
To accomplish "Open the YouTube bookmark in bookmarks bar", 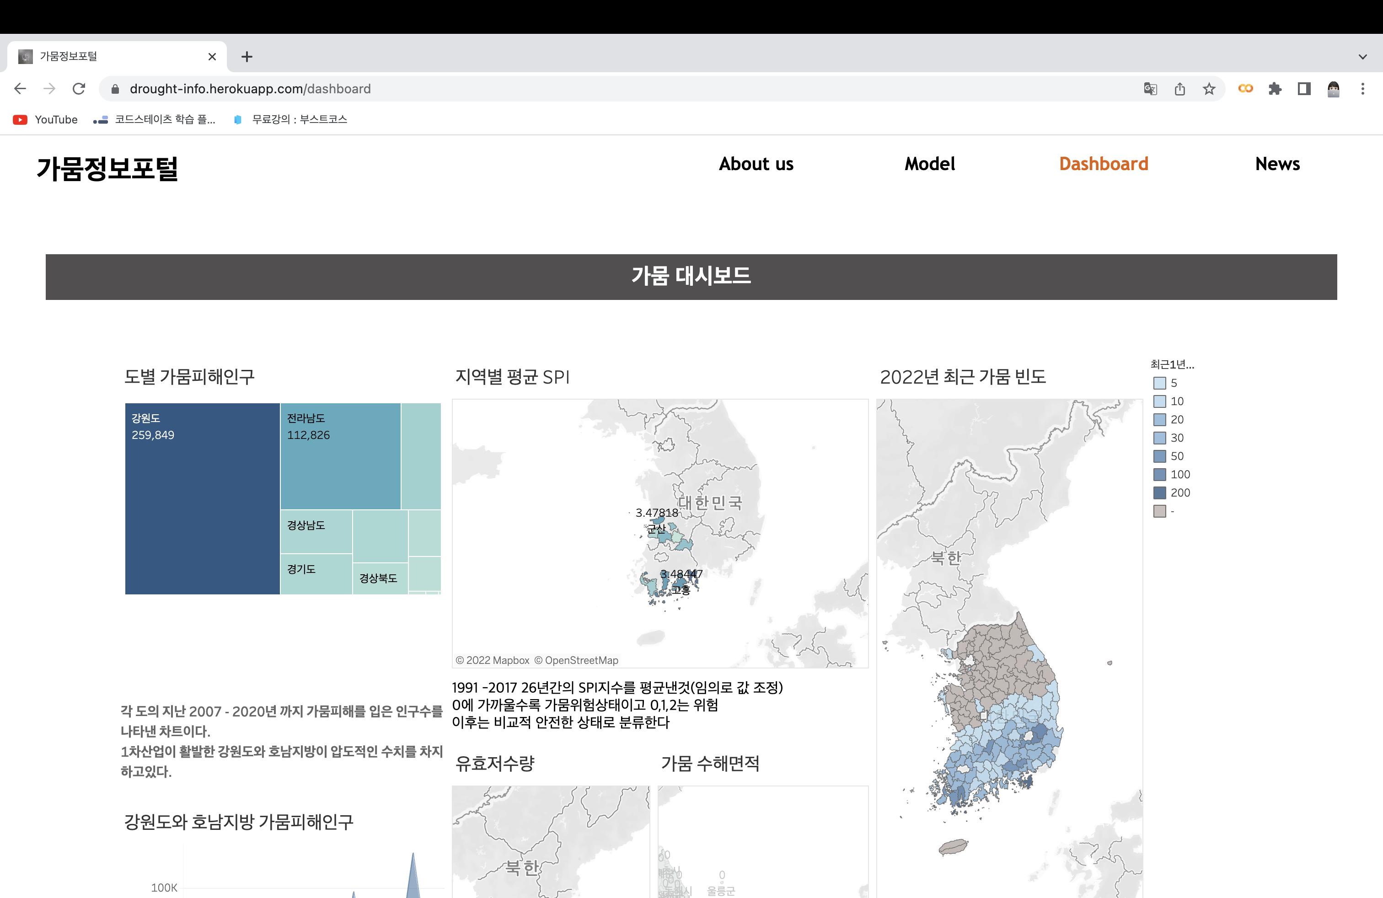I will click(45, 119).
